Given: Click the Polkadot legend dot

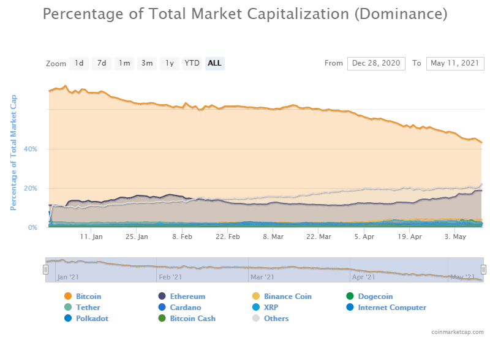Looking at the screenshot, I should pyautogui.click(x=68, y=318).
